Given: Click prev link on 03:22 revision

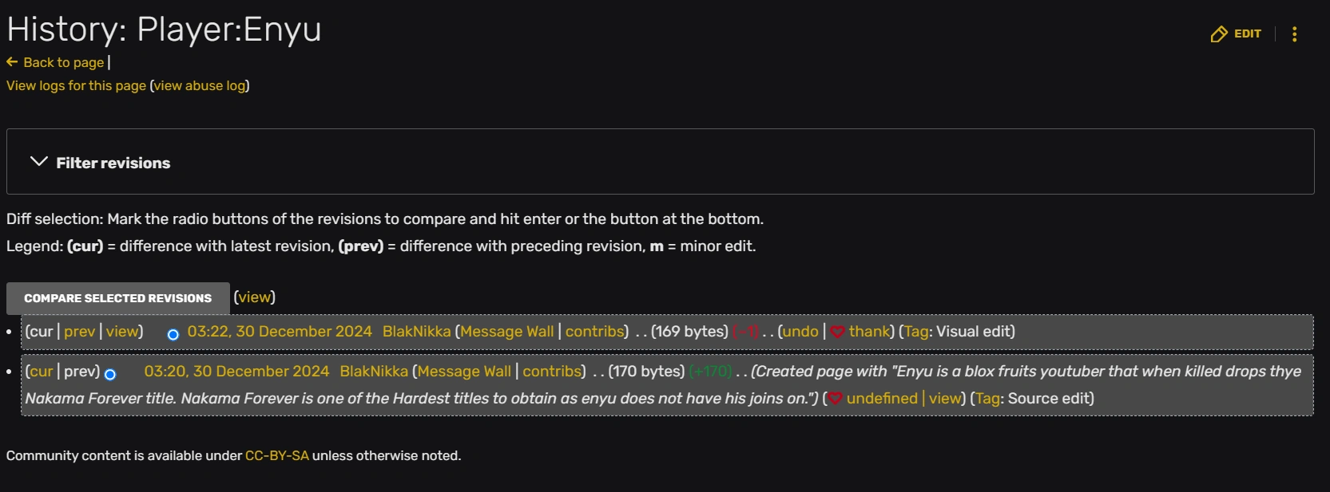Looking at the screenshot, I should click(79, 332).
